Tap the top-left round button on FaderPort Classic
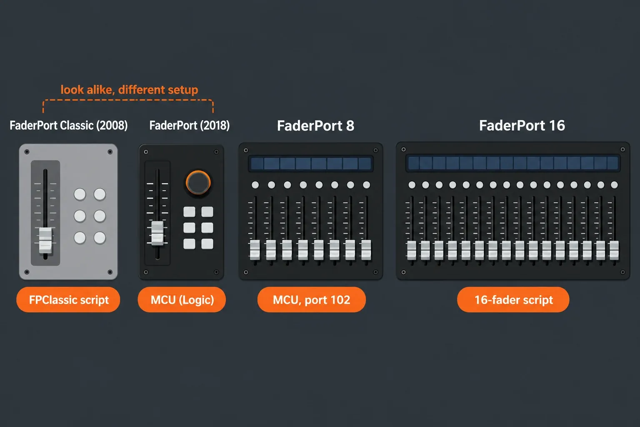 click(80, 194)
